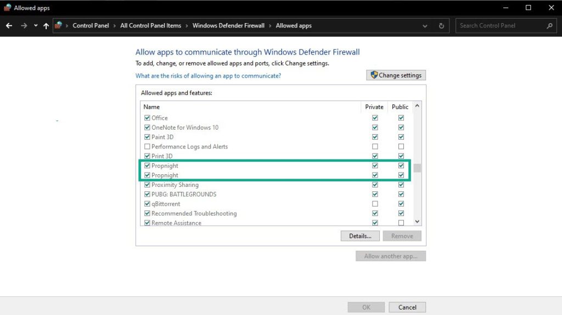Select the Remote Assistance row text

(x=176, y=223)
